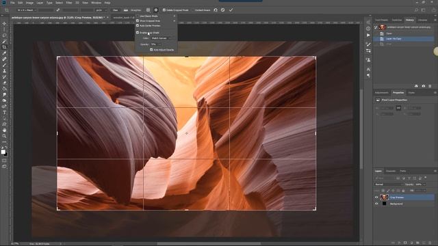Open the Filter menu

click(69, 3)
